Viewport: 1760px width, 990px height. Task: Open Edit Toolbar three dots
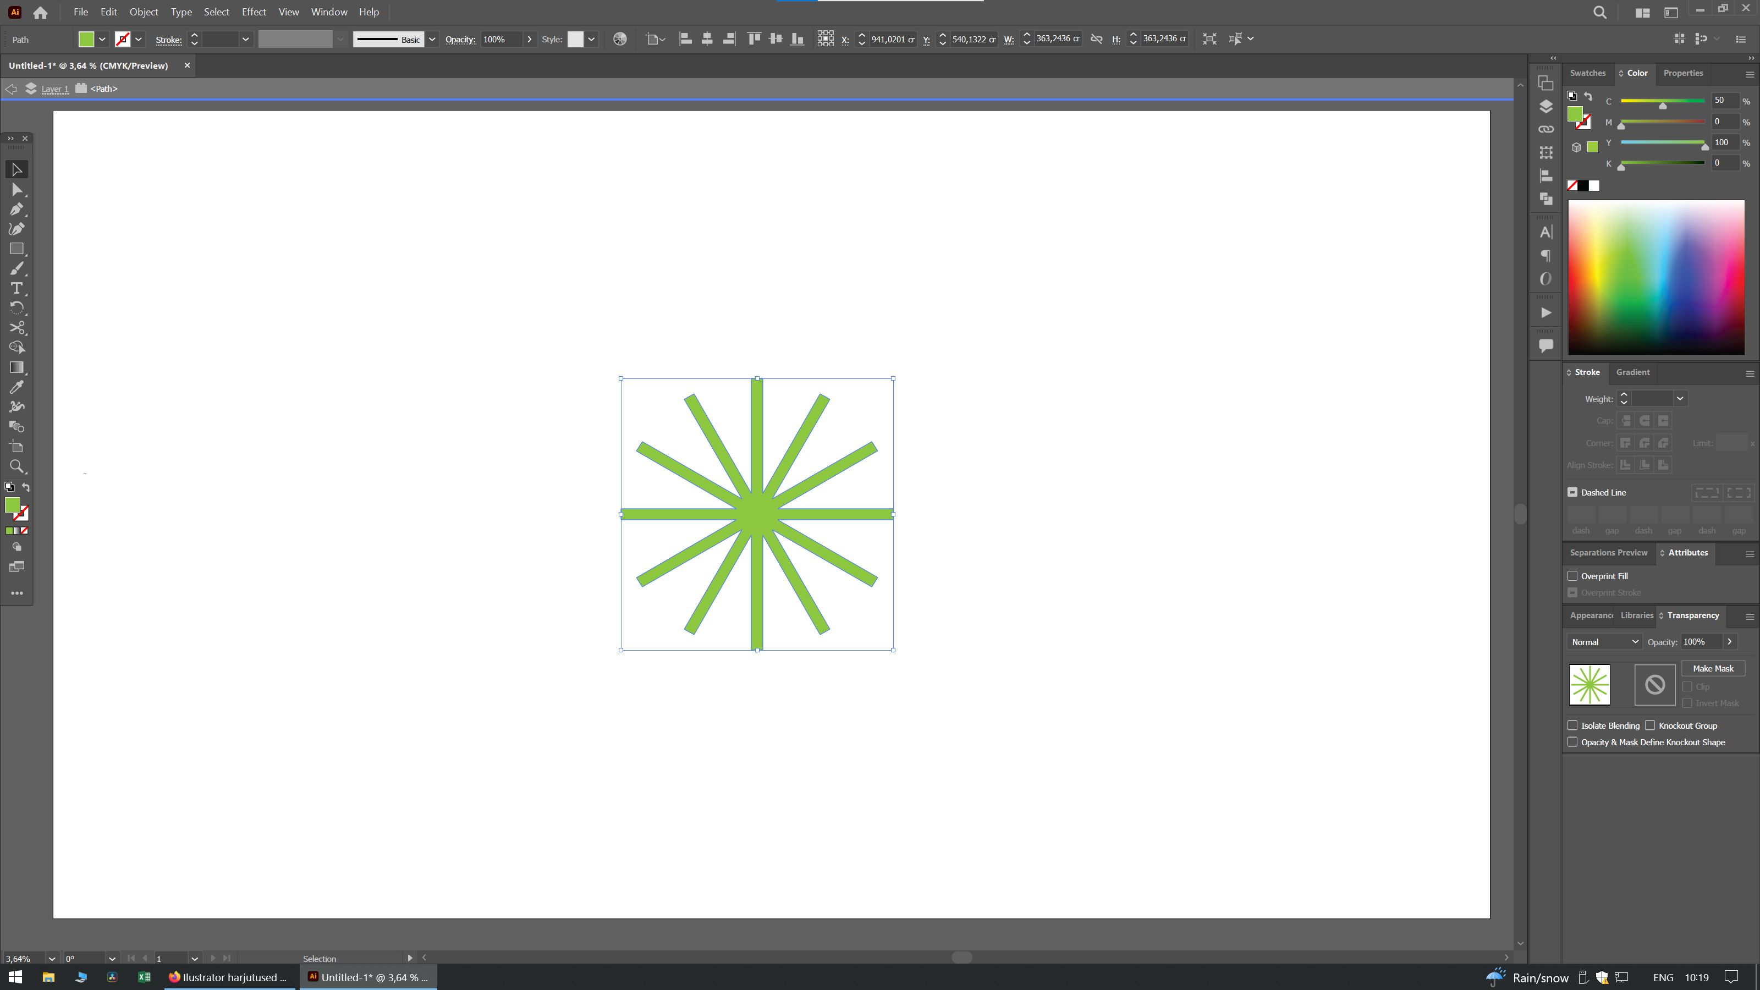pyautogui.click(x=16, y=593)
